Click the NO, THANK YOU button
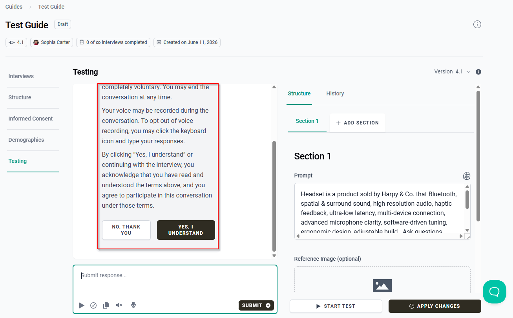This screenshot has height=318, width=513. pos(126,230)
